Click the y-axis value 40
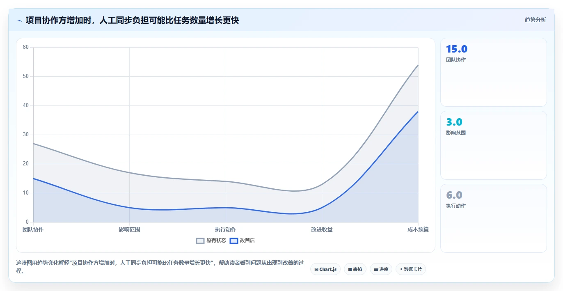This screenshot has width=563, height=291. pyautogui.click(x=26, y=105)
